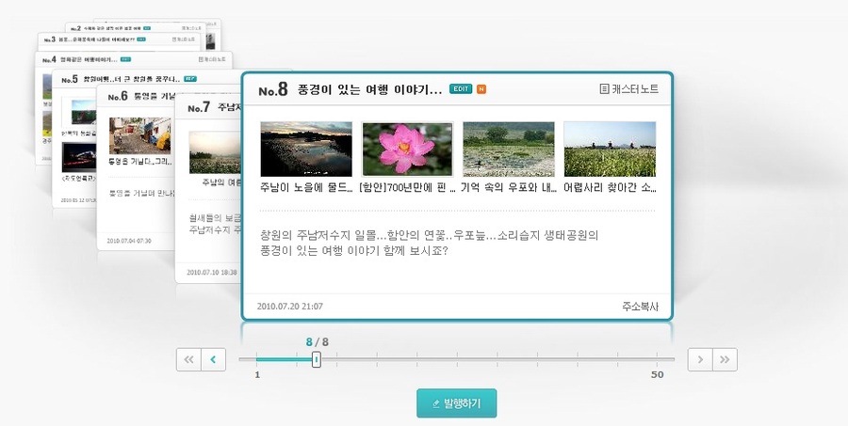Go to previous card with left arrow

point(214,359)
